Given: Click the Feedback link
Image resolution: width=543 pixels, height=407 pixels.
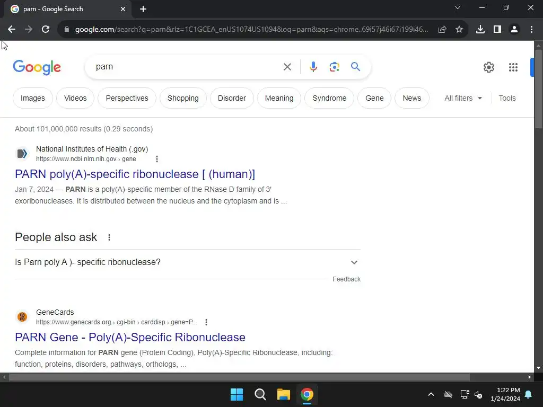Looking at the screenshot, I should (346, 279).
